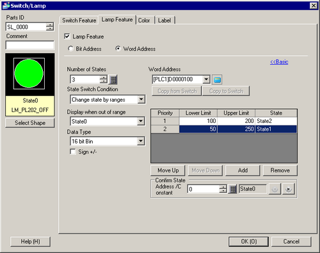Increment the Parts ID spinner
This screenshot has width=320, height=253.
click(50, 25)
